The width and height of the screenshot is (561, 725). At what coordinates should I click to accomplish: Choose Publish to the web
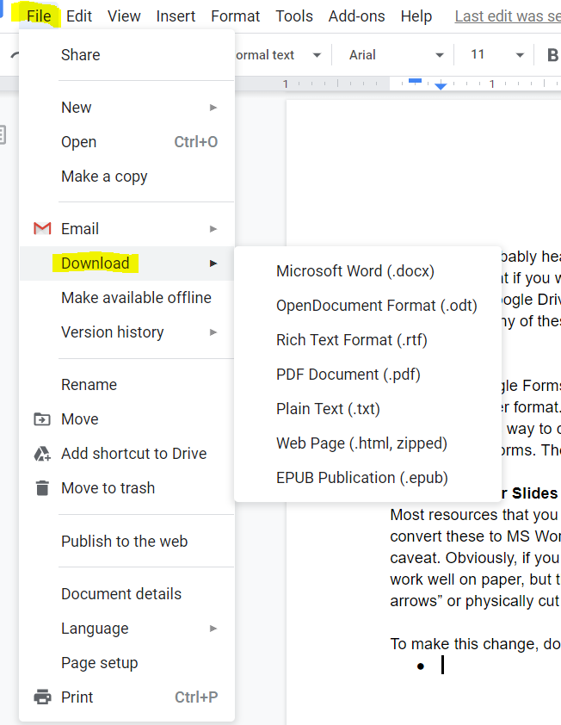click(127, 541)
